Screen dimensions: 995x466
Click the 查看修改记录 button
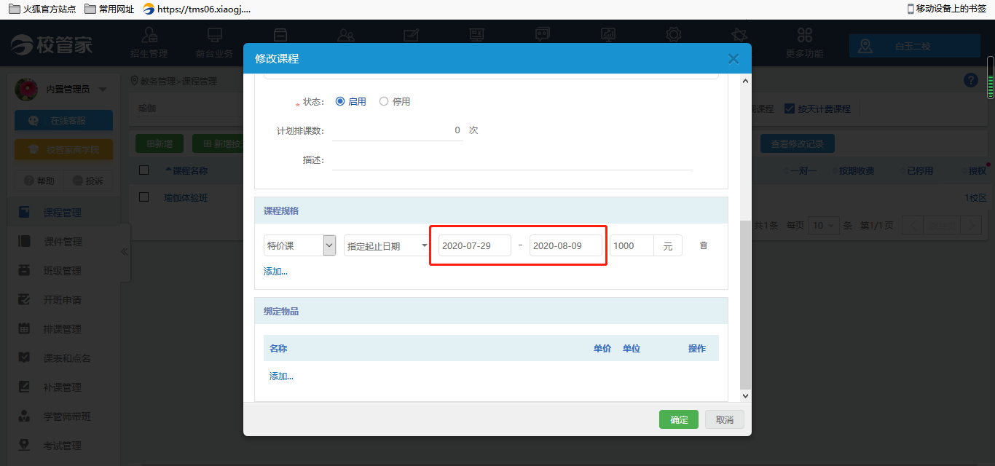point(798,143)
